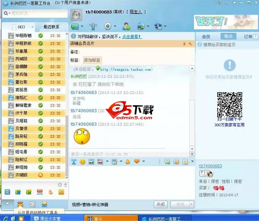Open dropdown beside remote assistance icon
The image size is (259, 221).
pyautogui.click(x=148, y=26)
